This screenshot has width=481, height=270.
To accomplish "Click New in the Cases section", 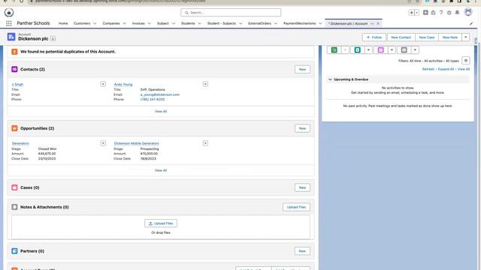I will click(x=302, y=187).
